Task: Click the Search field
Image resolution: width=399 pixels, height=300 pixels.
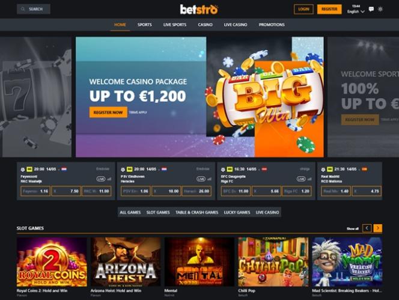Action: [34, 9]
